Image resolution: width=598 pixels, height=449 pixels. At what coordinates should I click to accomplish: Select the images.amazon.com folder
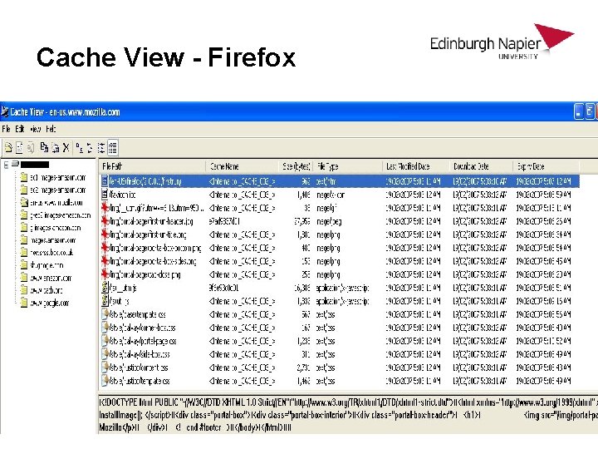[x=48, y=240]
